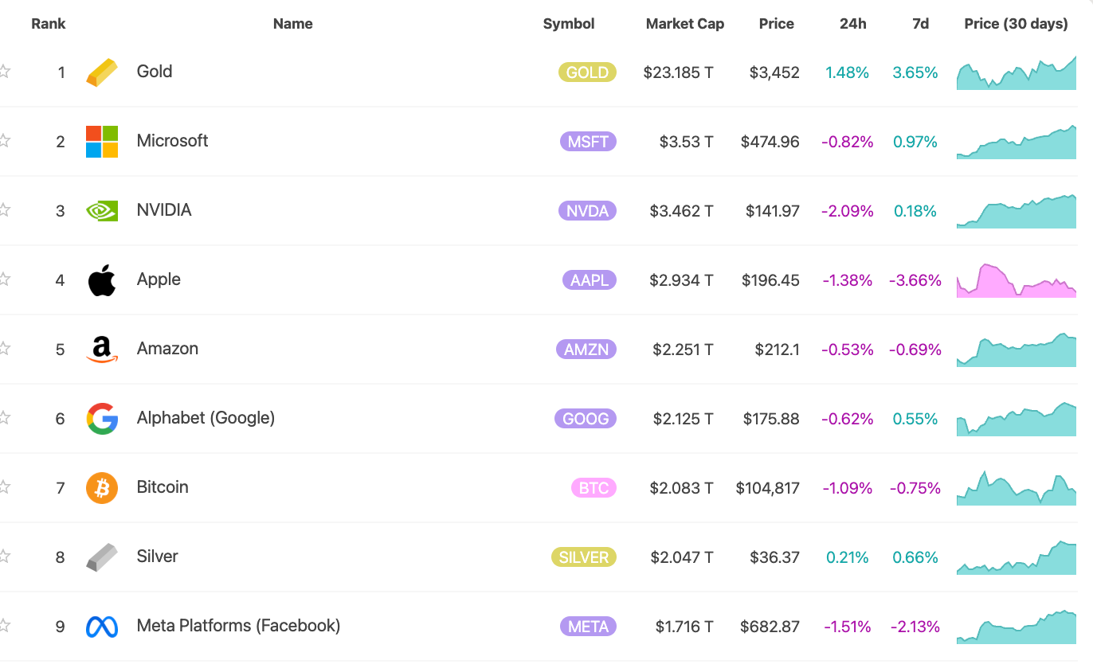Click the GOLD symbol badge
The height and width of the screenshot is (668, 1093).
tap(587, 72)
